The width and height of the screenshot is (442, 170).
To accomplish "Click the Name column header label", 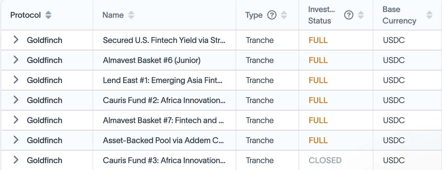I will point(113,15).
